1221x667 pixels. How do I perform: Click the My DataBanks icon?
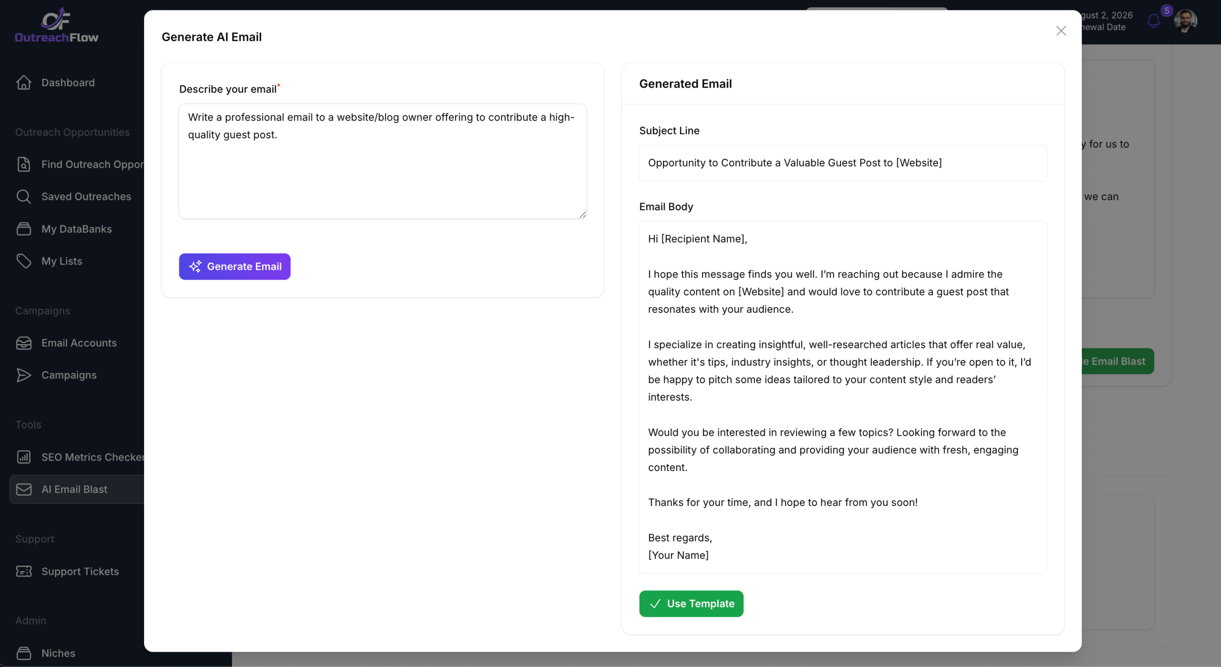(x=23, y=229)
